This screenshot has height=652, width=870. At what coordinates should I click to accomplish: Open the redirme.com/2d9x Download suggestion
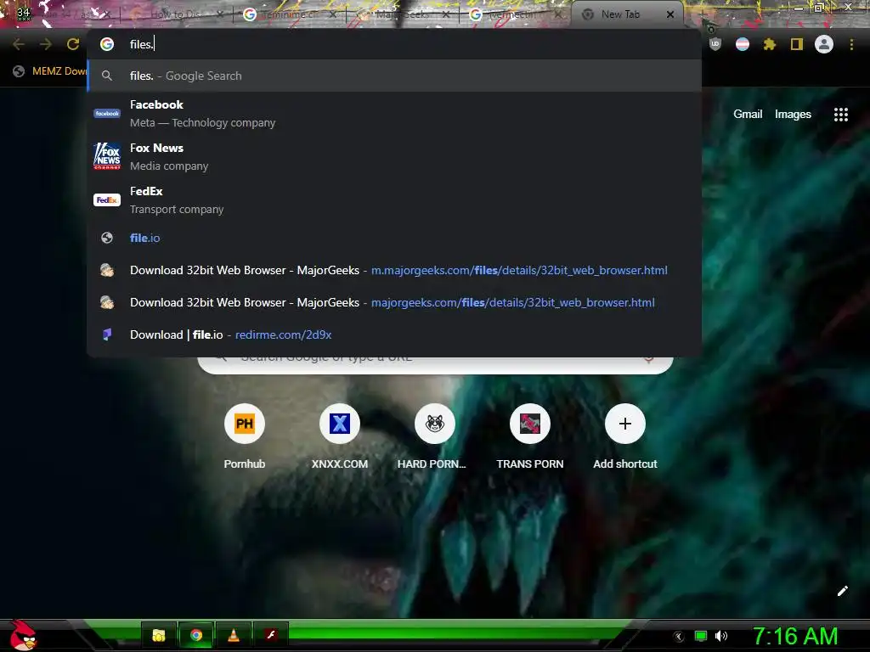pos(394,334)
